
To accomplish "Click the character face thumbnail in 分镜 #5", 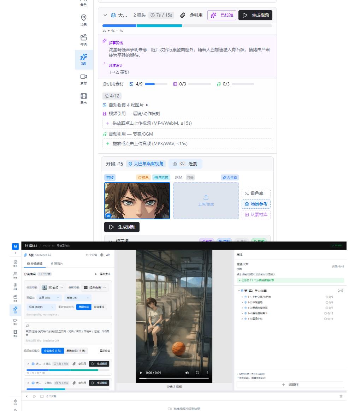I will pos(137,201).
